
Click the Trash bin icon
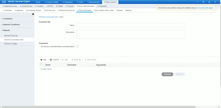coord(51,60)
